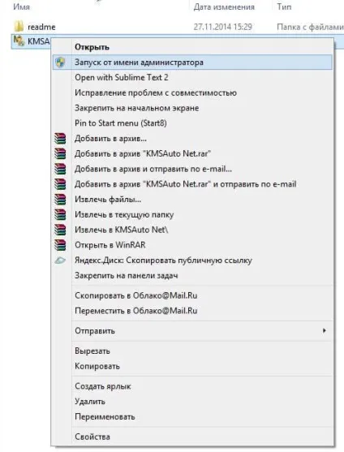Viewport: 344px width, 452px height.
Task: Click the date '27.11.2014 15:29'
Action: [222, 27]
